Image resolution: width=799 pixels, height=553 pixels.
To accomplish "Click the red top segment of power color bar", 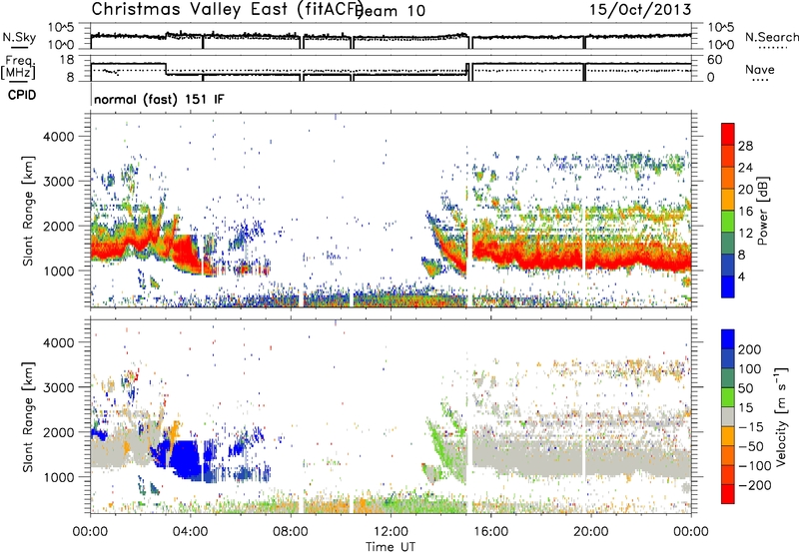I will click(x=728, y=135).
